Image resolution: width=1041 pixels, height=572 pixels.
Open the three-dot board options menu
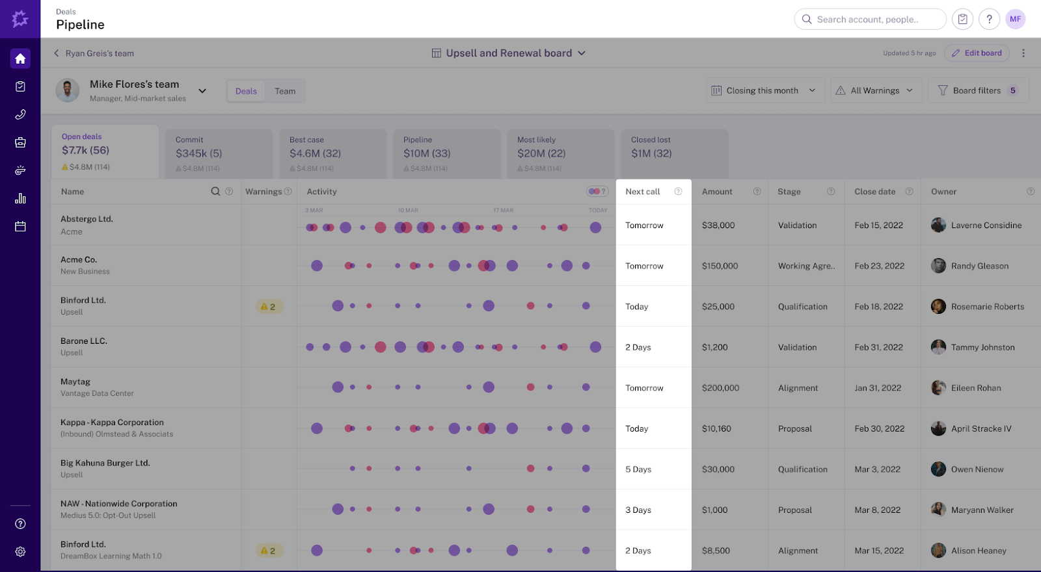coord(1023,53)
